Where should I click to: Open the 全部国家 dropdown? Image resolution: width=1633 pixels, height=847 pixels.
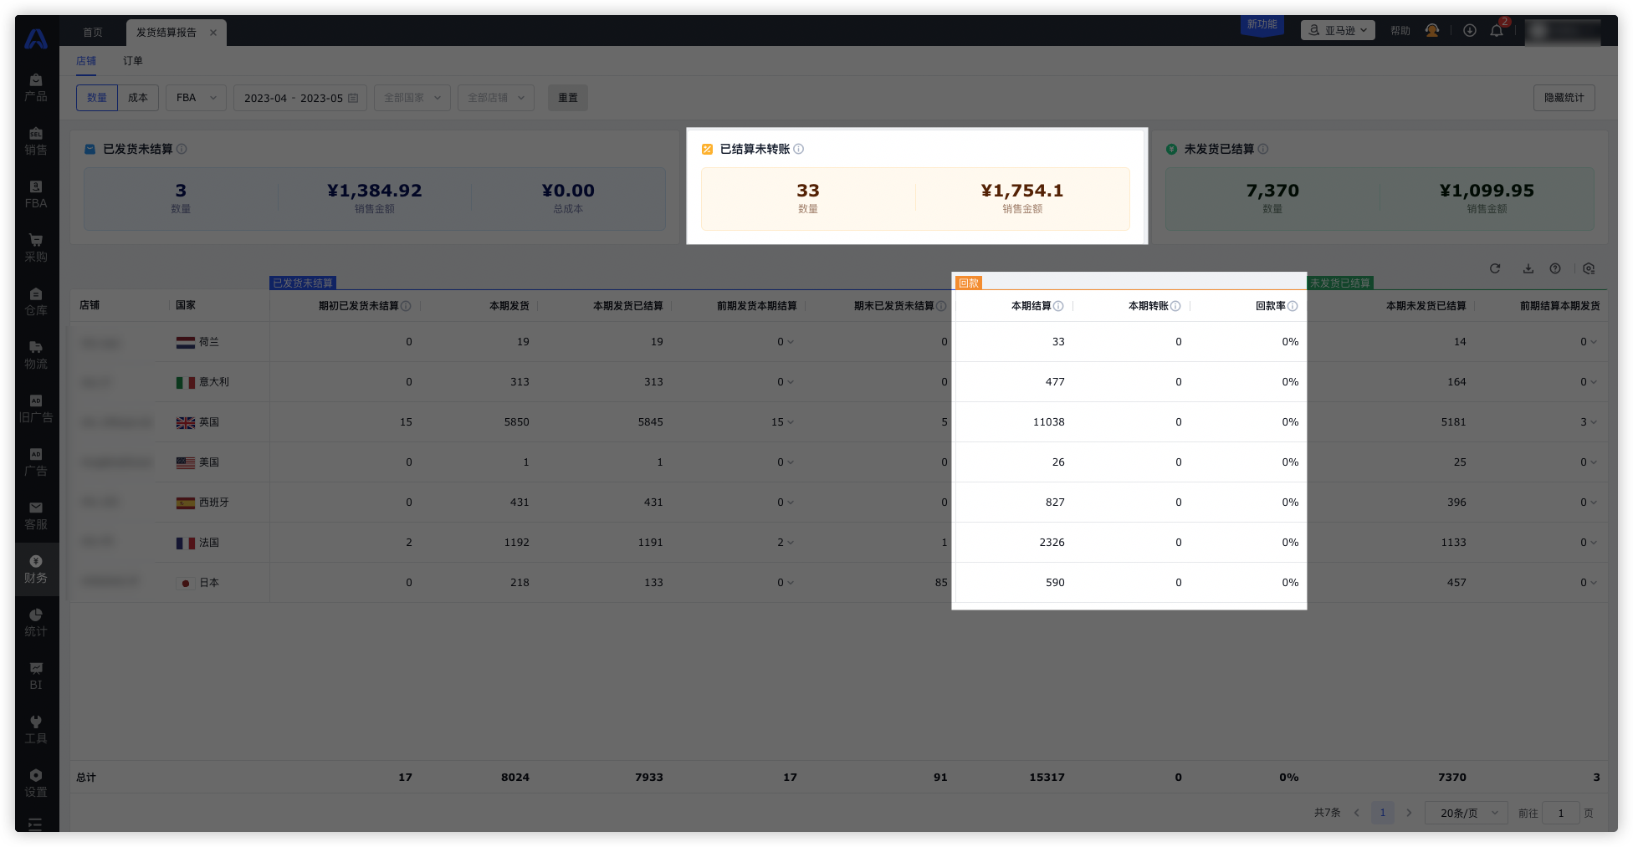[x=412, y=98]
